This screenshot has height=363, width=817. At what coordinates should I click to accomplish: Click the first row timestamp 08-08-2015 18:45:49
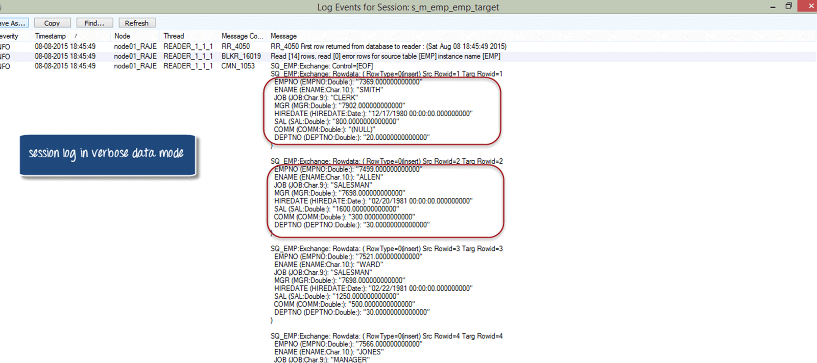click(65, 46)
